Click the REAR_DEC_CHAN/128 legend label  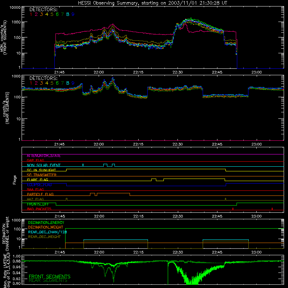pos(48,232)
